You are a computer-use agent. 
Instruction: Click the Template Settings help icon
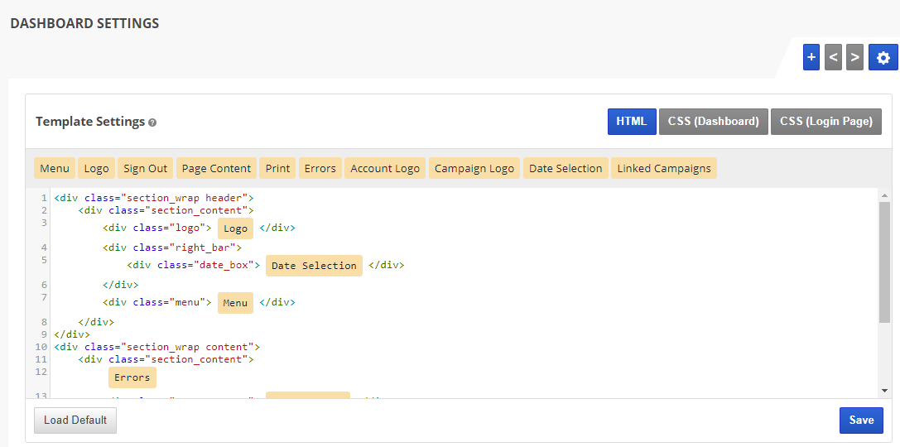152,123
